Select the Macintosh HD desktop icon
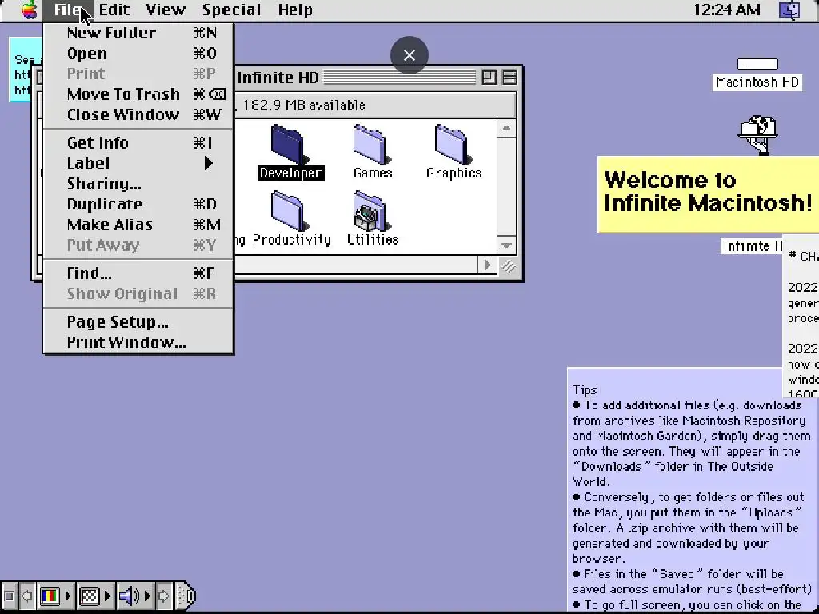 coord(757,74)
